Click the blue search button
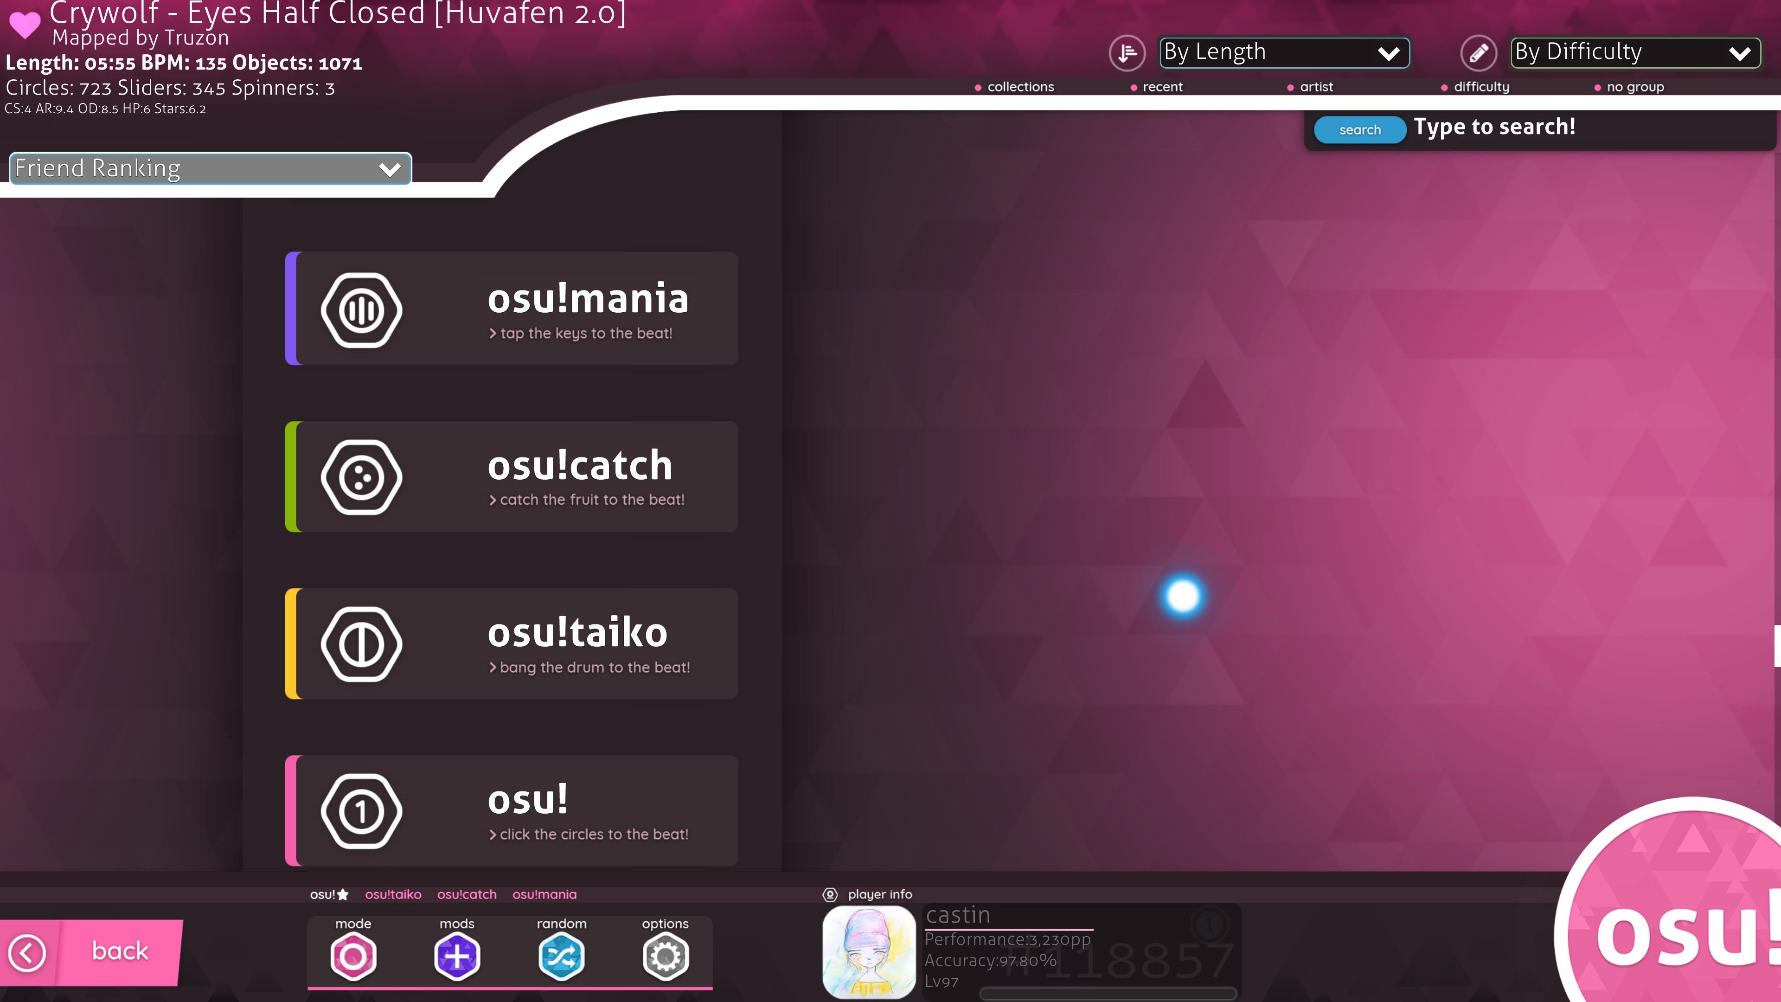Image resolution: width=1781 pixels, height=1002 pixels. [x=1359, y=130]
